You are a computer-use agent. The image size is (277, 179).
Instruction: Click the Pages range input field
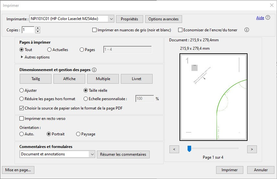tap(127, 50)
